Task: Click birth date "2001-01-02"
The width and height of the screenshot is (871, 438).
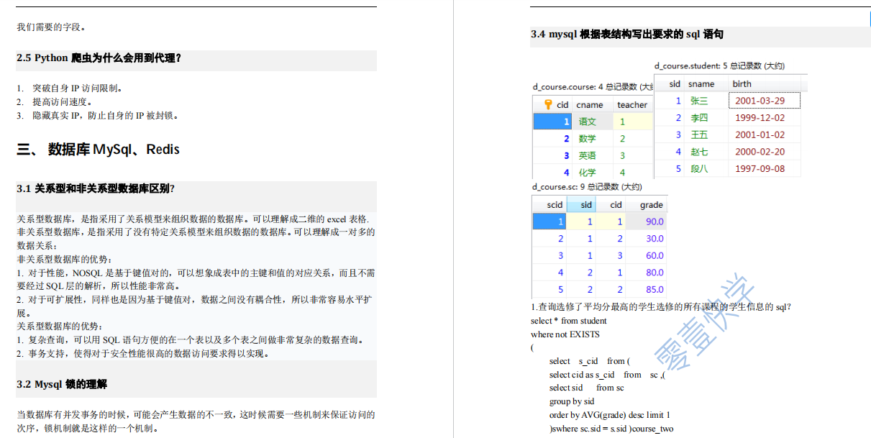Action: click(760, 135)
